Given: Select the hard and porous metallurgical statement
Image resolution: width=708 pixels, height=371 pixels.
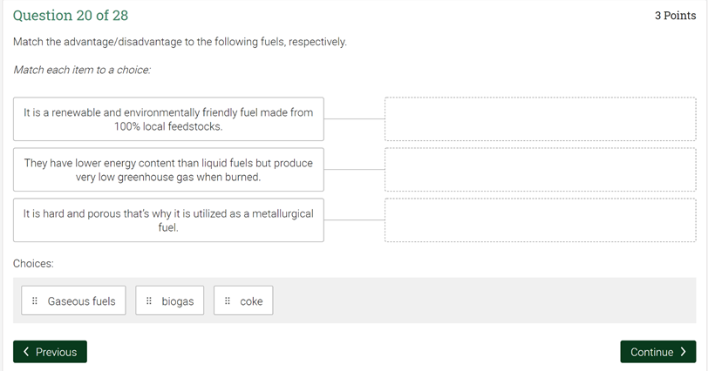Looking at the screenshot, I should pyautogui.click(x=168, y=220).
